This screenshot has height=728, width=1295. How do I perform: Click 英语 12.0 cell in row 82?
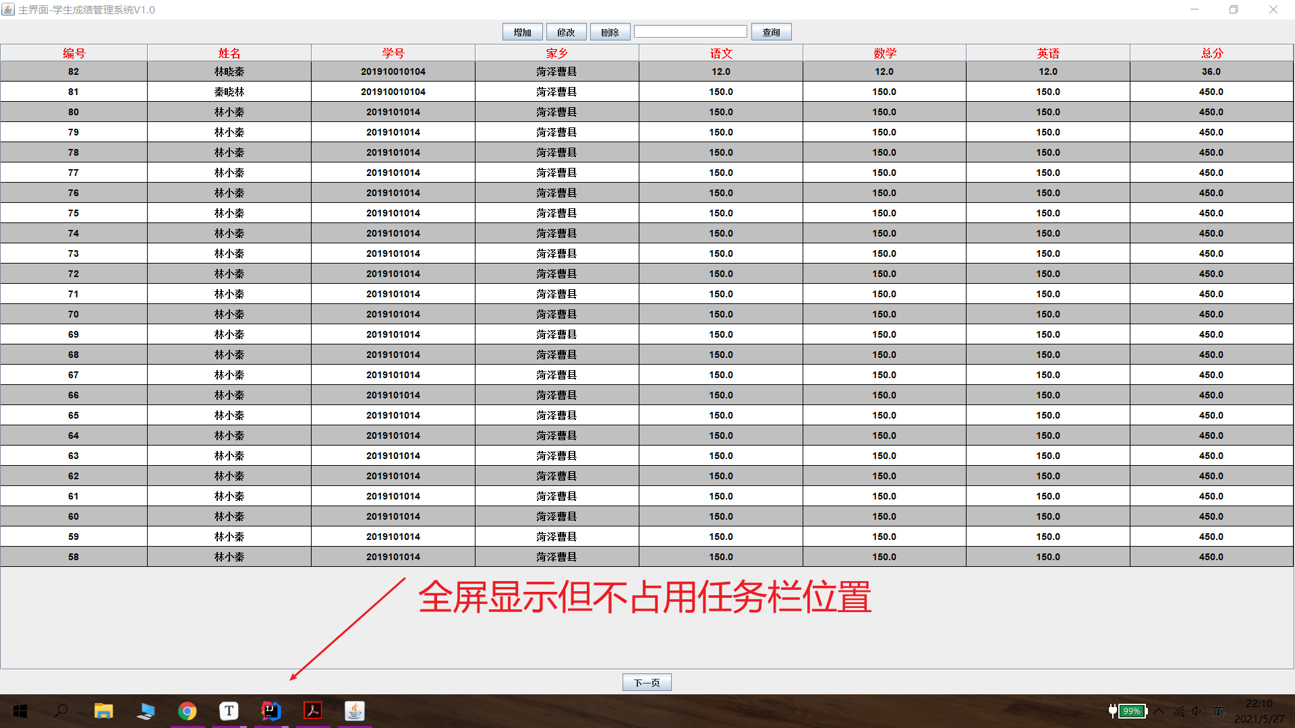(1048, 71)
